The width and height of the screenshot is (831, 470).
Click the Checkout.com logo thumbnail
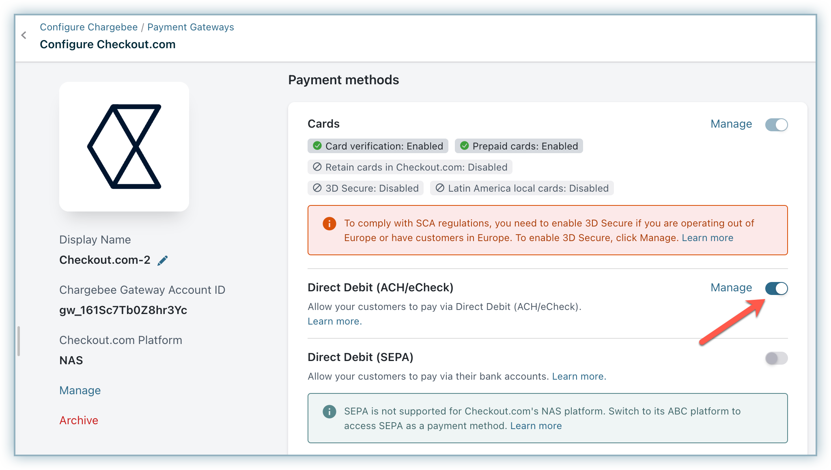[x=124, y=147]
